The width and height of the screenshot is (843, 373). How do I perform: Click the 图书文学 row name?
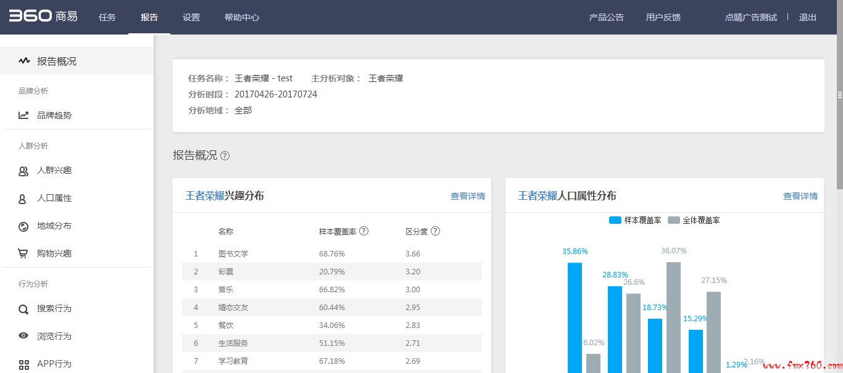click(x=233, y=253)
